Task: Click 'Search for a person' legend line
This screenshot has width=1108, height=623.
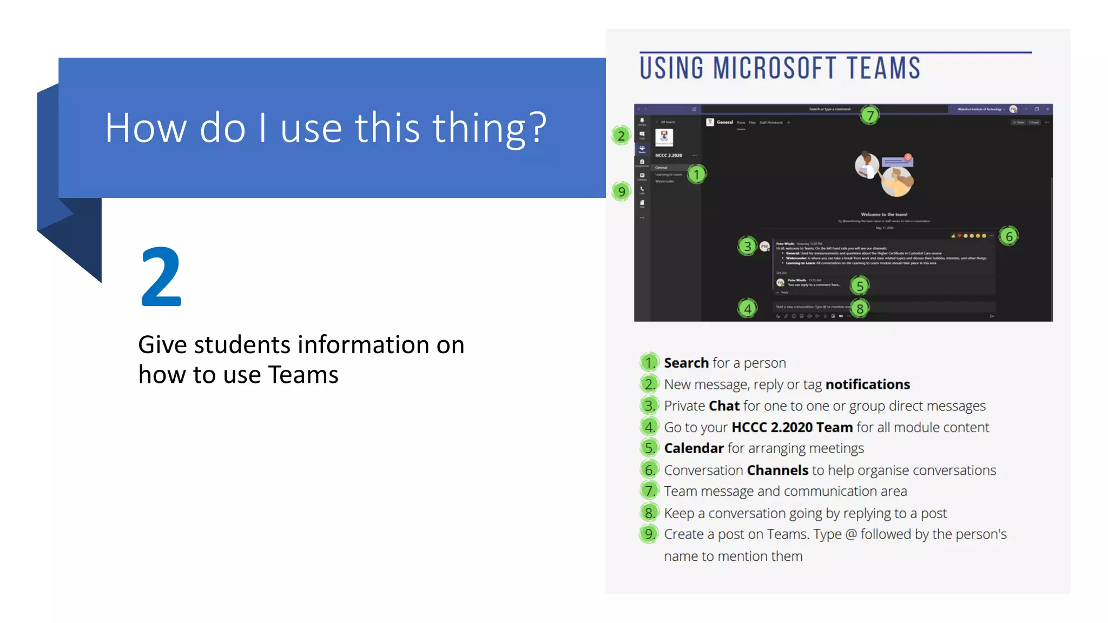Action: pos(725,363)
